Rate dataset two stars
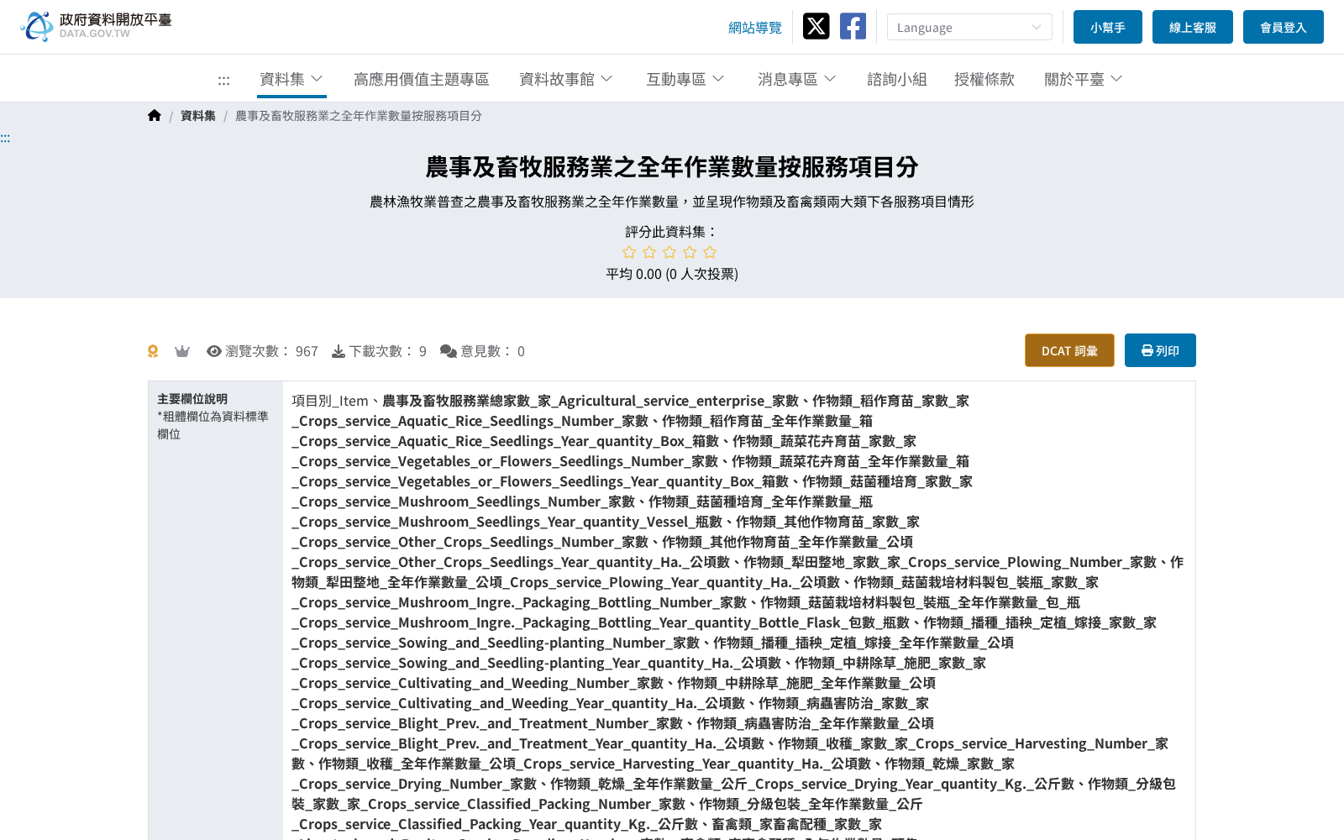The width and height of the screenshot is (1344, 840). coord(649,252)
